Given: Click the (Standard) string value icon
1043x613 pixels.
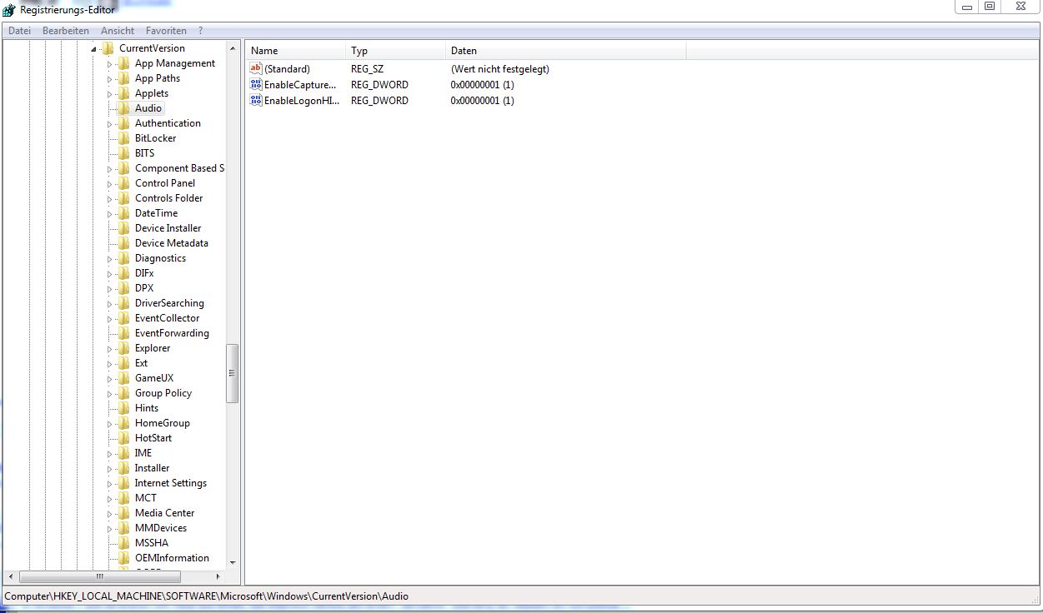Looking at the screenshot, I should point(256,68).
